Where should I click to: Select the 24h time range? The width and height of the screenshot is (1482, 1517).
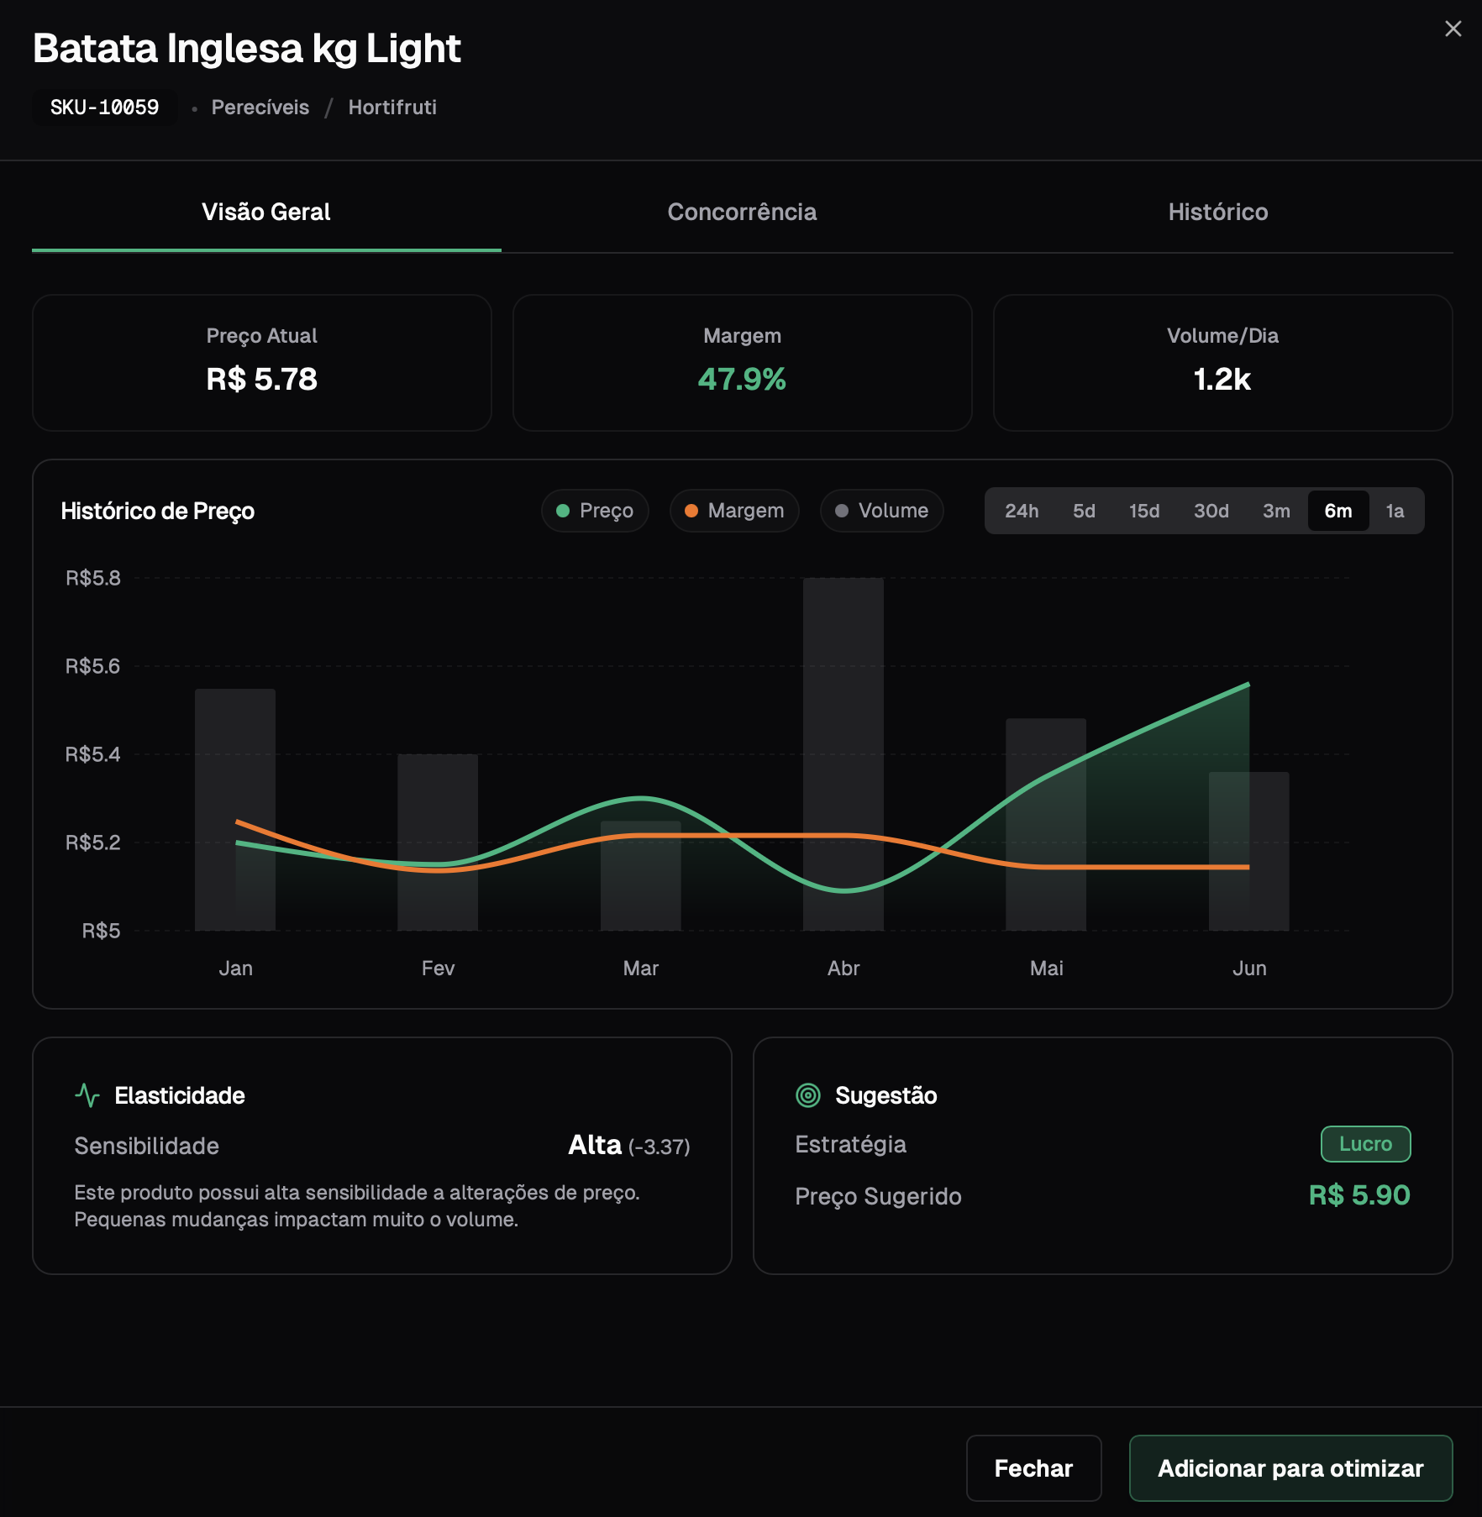[1022, 510]
